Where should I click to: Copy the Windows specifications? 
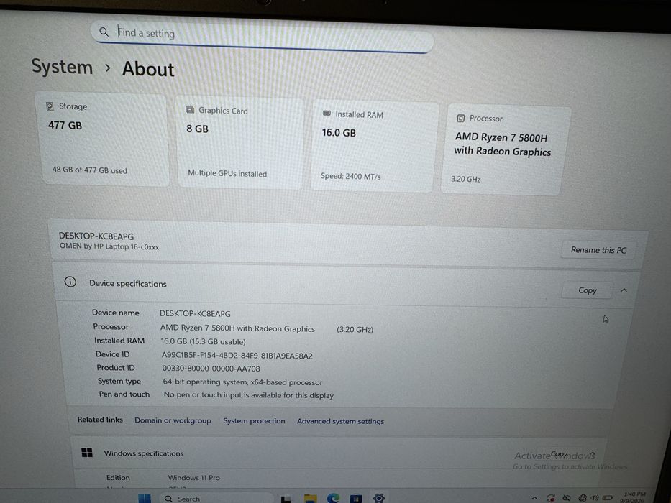pos(560,454)
